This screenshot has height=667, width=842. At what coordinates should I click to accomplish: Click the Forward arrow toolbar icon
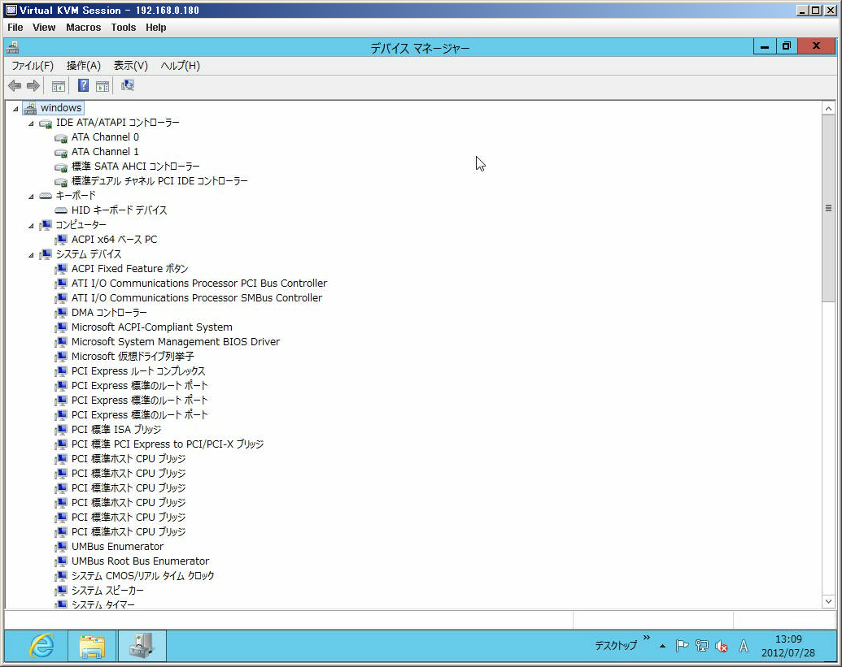point(33,86)
